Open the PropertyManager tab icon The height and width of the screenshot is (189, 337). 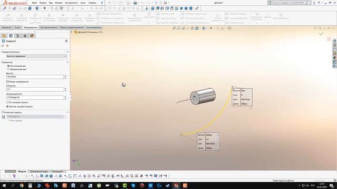11,36
